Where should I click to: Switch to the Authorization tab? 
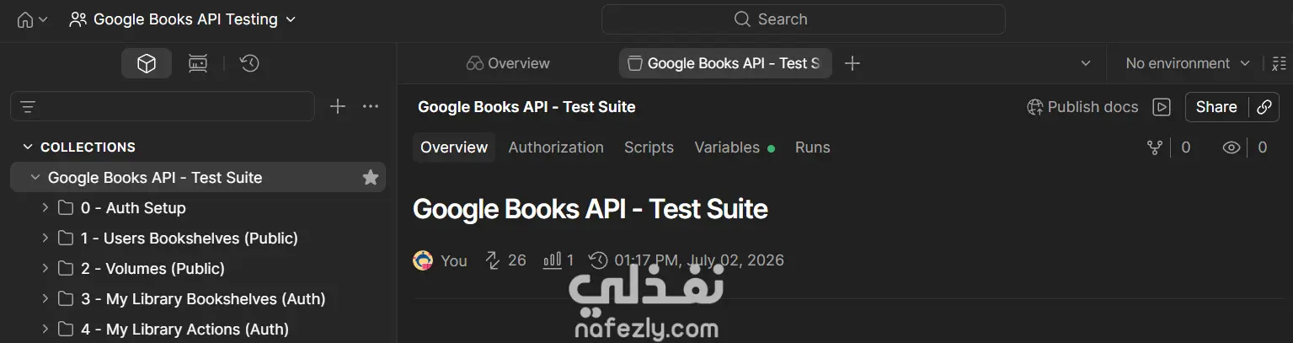coord(556,147)
